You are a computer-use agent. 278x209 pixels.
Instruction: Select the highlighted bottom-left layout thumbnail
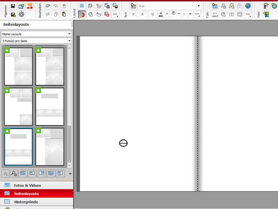18,147
